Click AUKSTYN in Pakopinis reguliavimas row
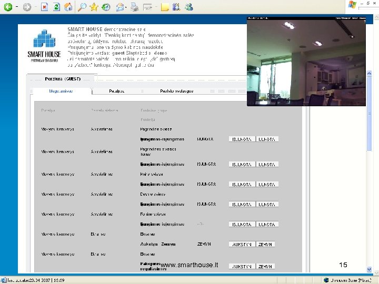The height and width of the screenshot is (284, 379). pos(242,266)
